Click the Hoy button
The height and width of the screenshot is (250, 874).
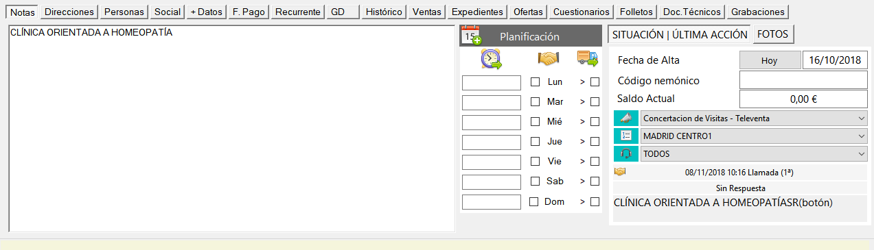click(x=770, y=60)
